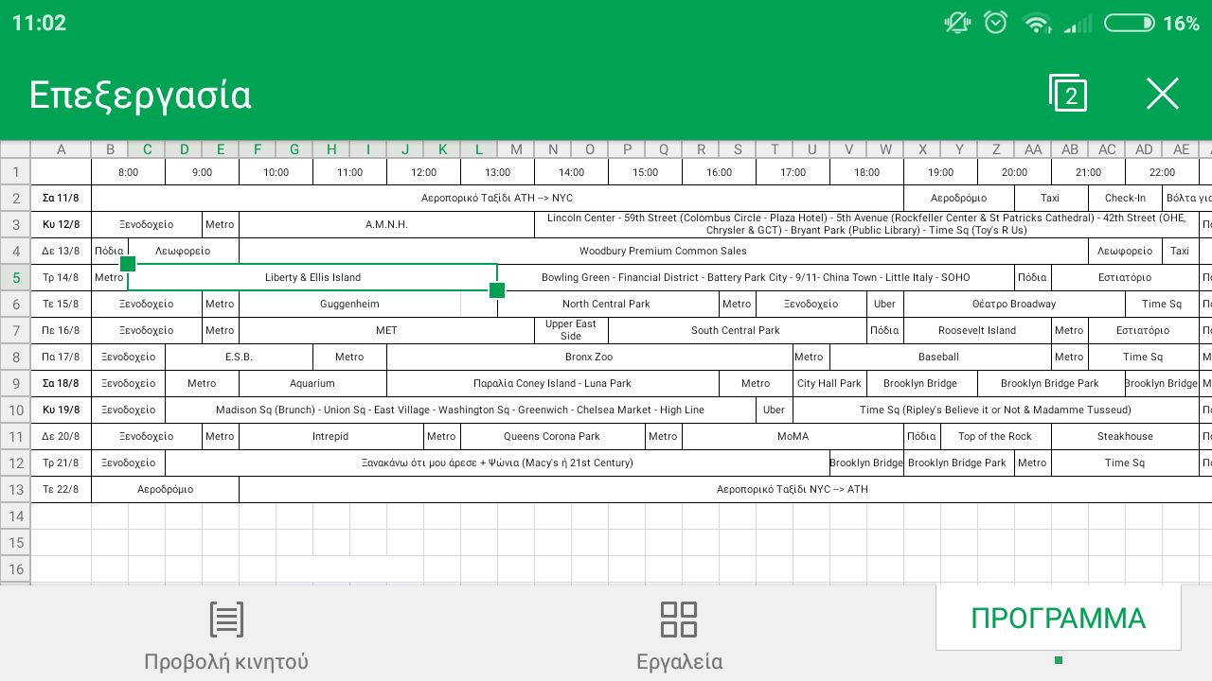Switch to the ΠΡΟΓΡΑΜΜΑ sheet tab
1212x681 pixels.
[1058, 619]
